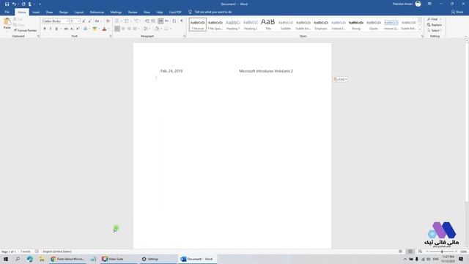Toggle underline formatting

56,29
